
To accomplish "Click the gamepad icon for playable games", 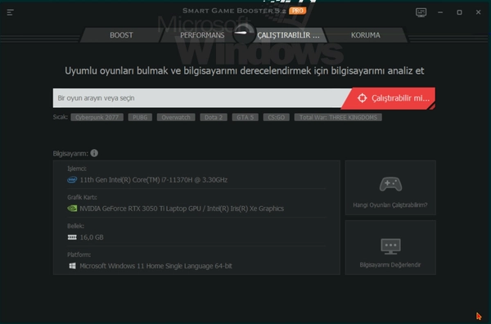I will tap(390, 184).
